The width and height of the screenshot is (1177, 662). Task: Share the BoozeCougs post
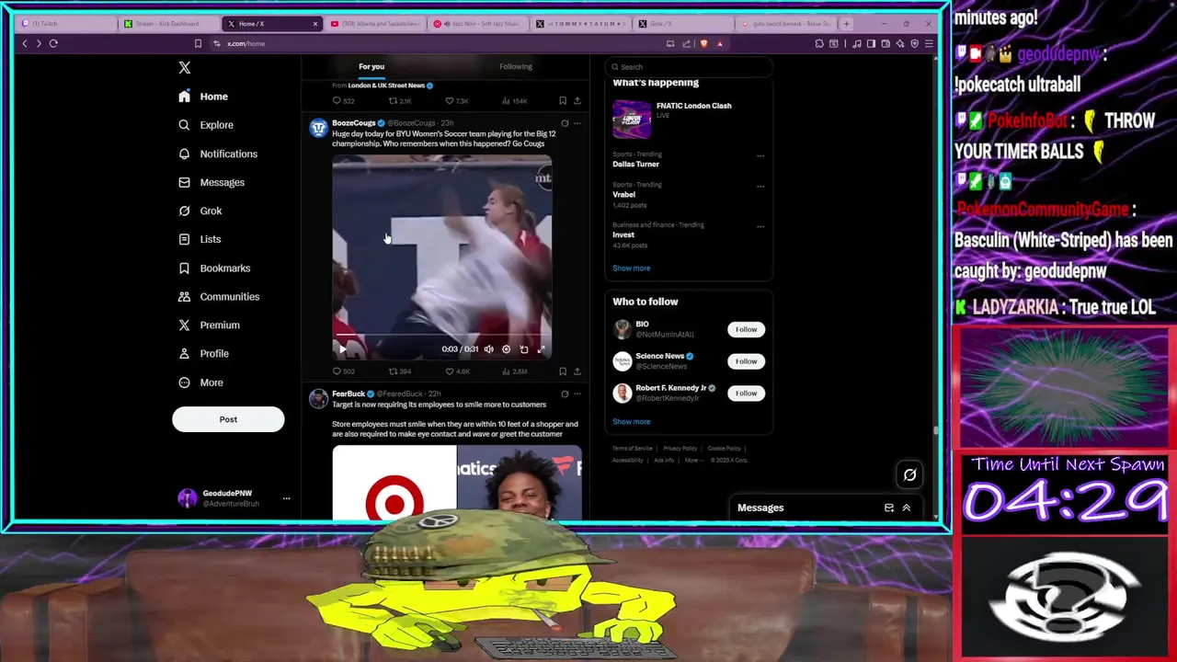577,371
